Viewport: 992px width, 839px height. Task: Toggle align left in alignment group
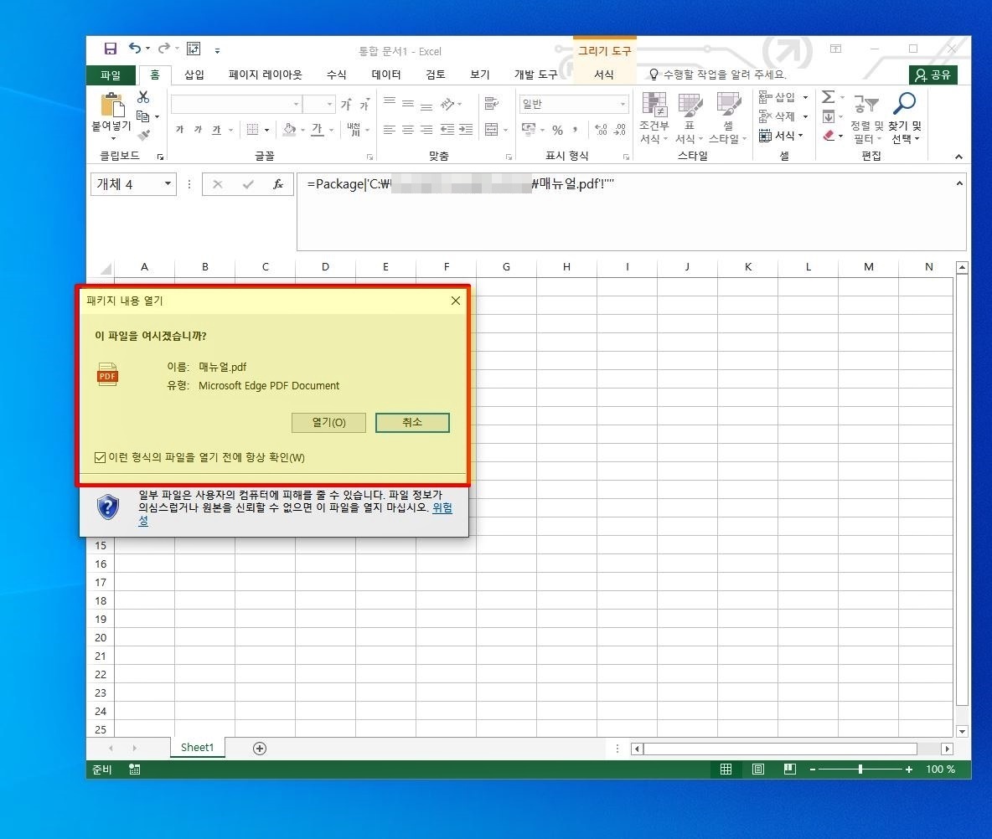389,130
